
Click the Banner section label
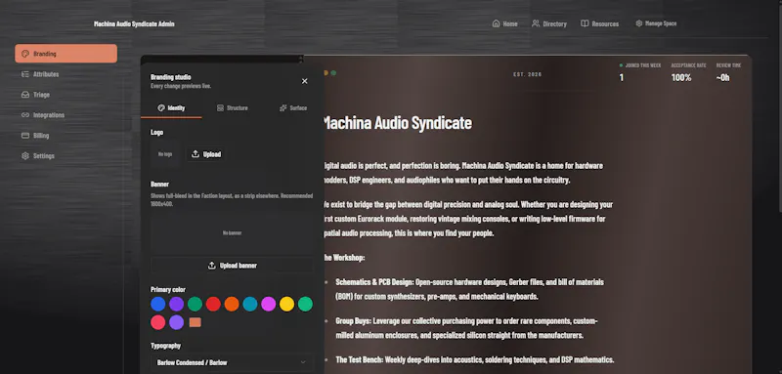(159, 185)
